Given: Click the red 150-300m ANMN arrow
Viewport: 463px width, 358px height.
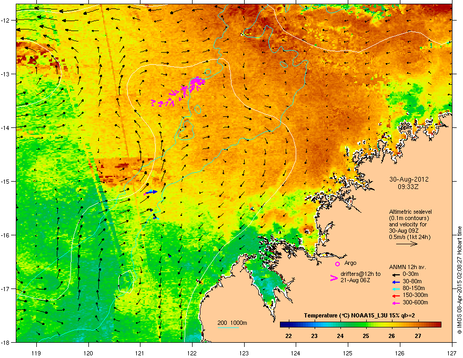Looking at the screenshot, I should tap(396, 296).
